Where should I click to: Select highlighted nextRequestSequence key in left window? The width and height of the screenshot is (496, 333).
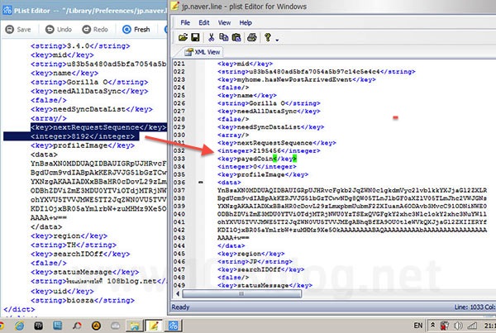98,127
